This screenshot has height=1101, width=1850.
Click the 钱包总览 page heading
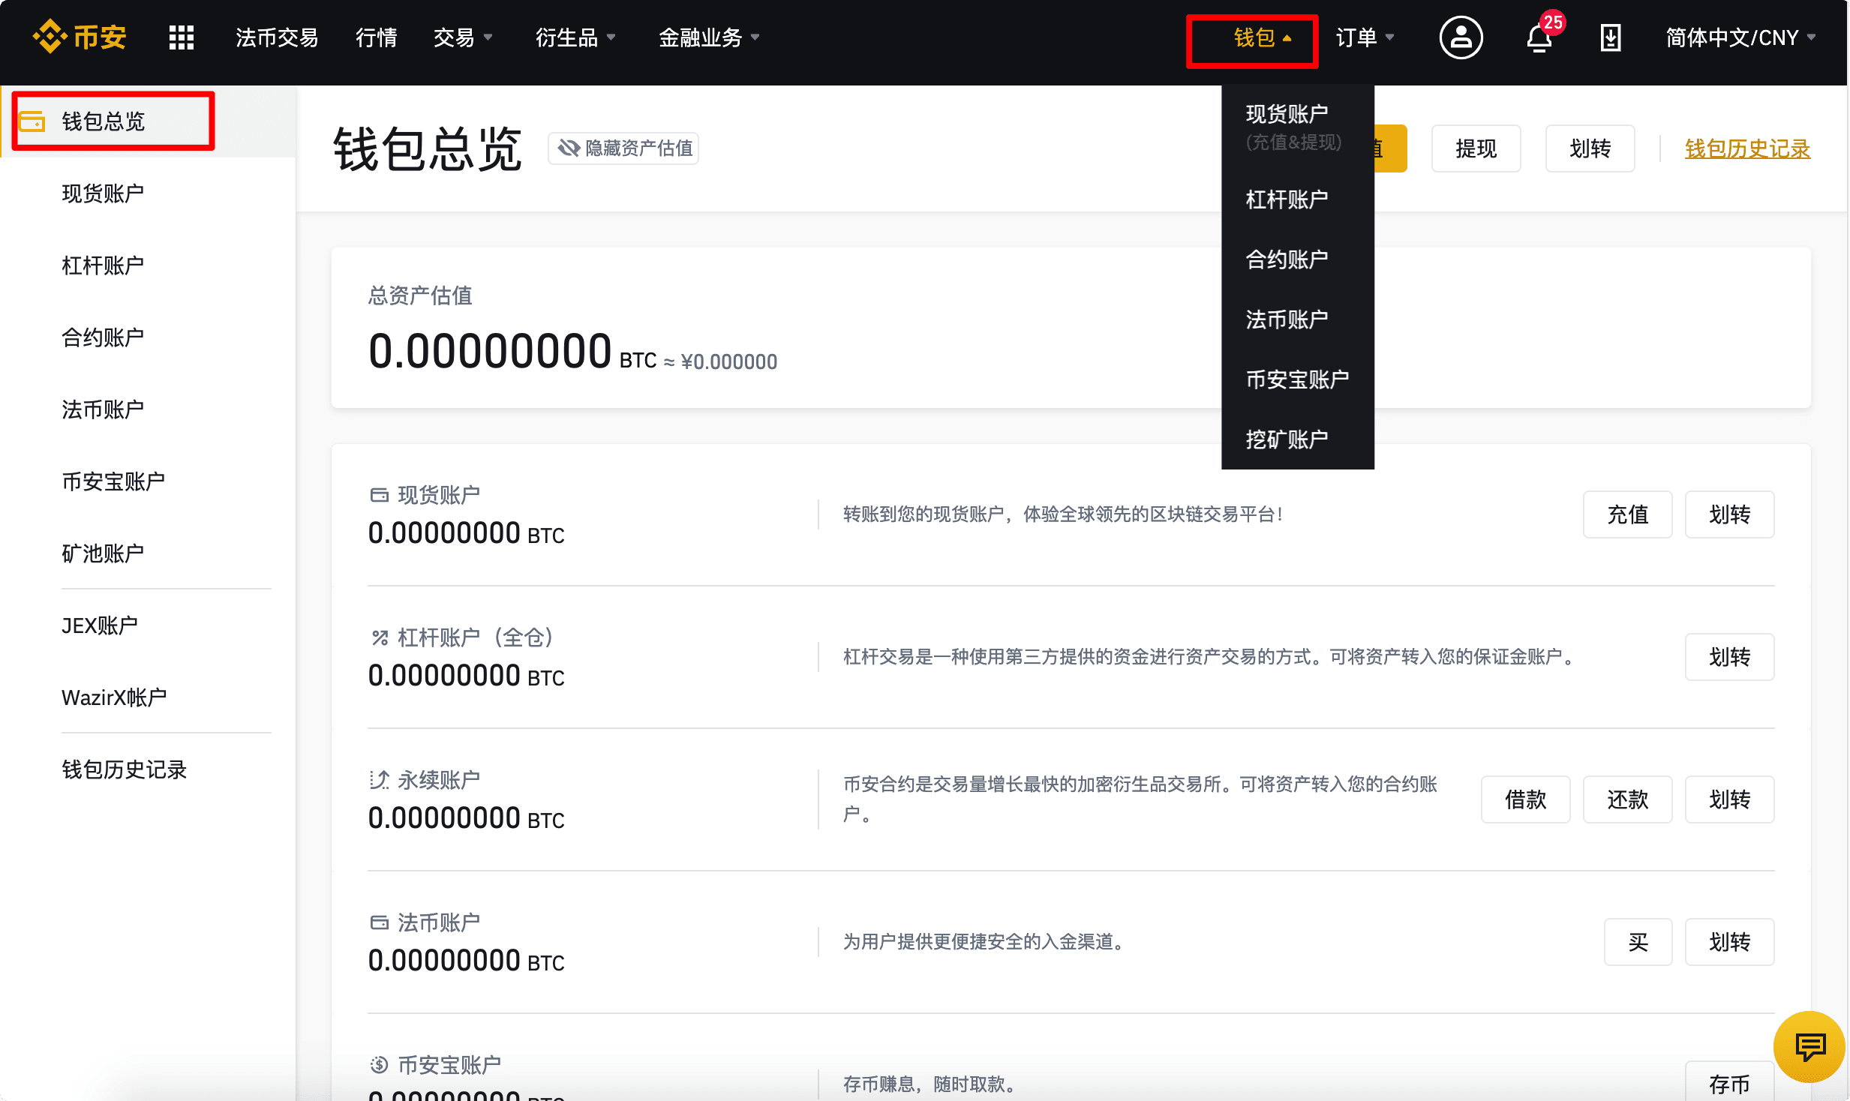coord(427,148)
